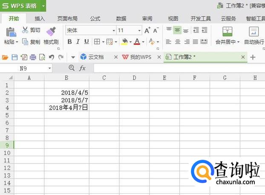This screenshot has width=265, height=195.
Task: Open the 数据 ribbon tab
Action: (x=121, y=18)
